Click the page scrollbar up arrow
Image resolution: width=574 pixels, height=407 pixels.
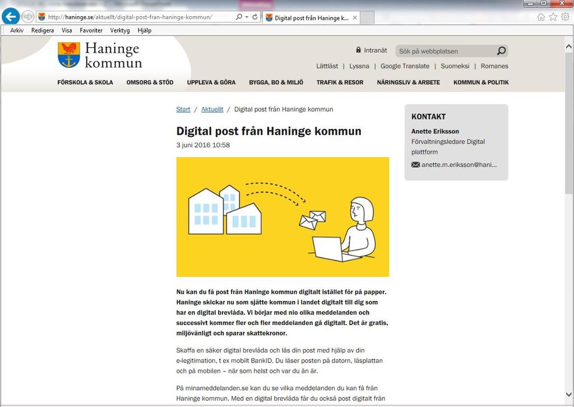[x=568, y=47]
